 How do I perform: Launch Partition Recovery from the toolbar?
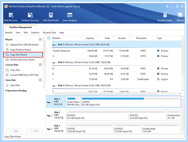coord(30,17)
